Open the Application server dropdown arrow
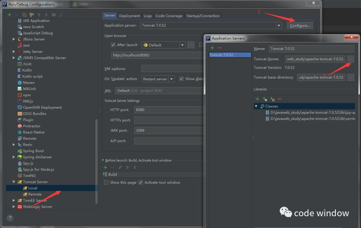The width and height of the screenshot is (361, 228). [279, 25]
